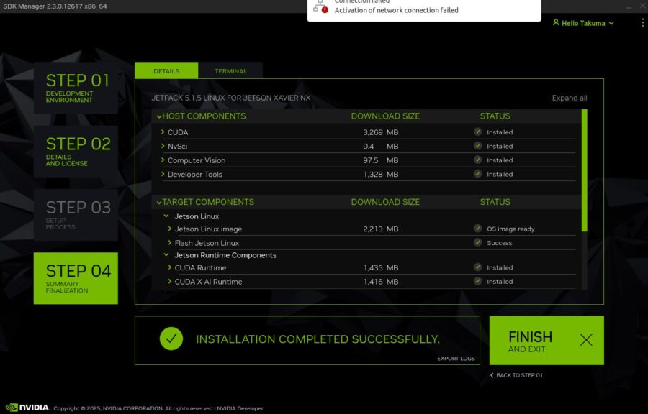Click the Finish and Exit button
Image resolution: width=648 pixels, height=414 pixels.
click(546, 340)
